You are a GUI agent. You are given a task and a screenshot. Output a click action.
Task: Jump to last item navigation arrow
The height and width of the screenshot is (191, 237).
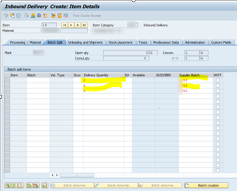tap(84, 25)
